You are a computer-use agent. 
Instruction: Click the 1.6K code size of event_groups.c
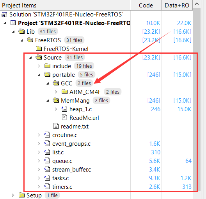[x=154, y=144]
